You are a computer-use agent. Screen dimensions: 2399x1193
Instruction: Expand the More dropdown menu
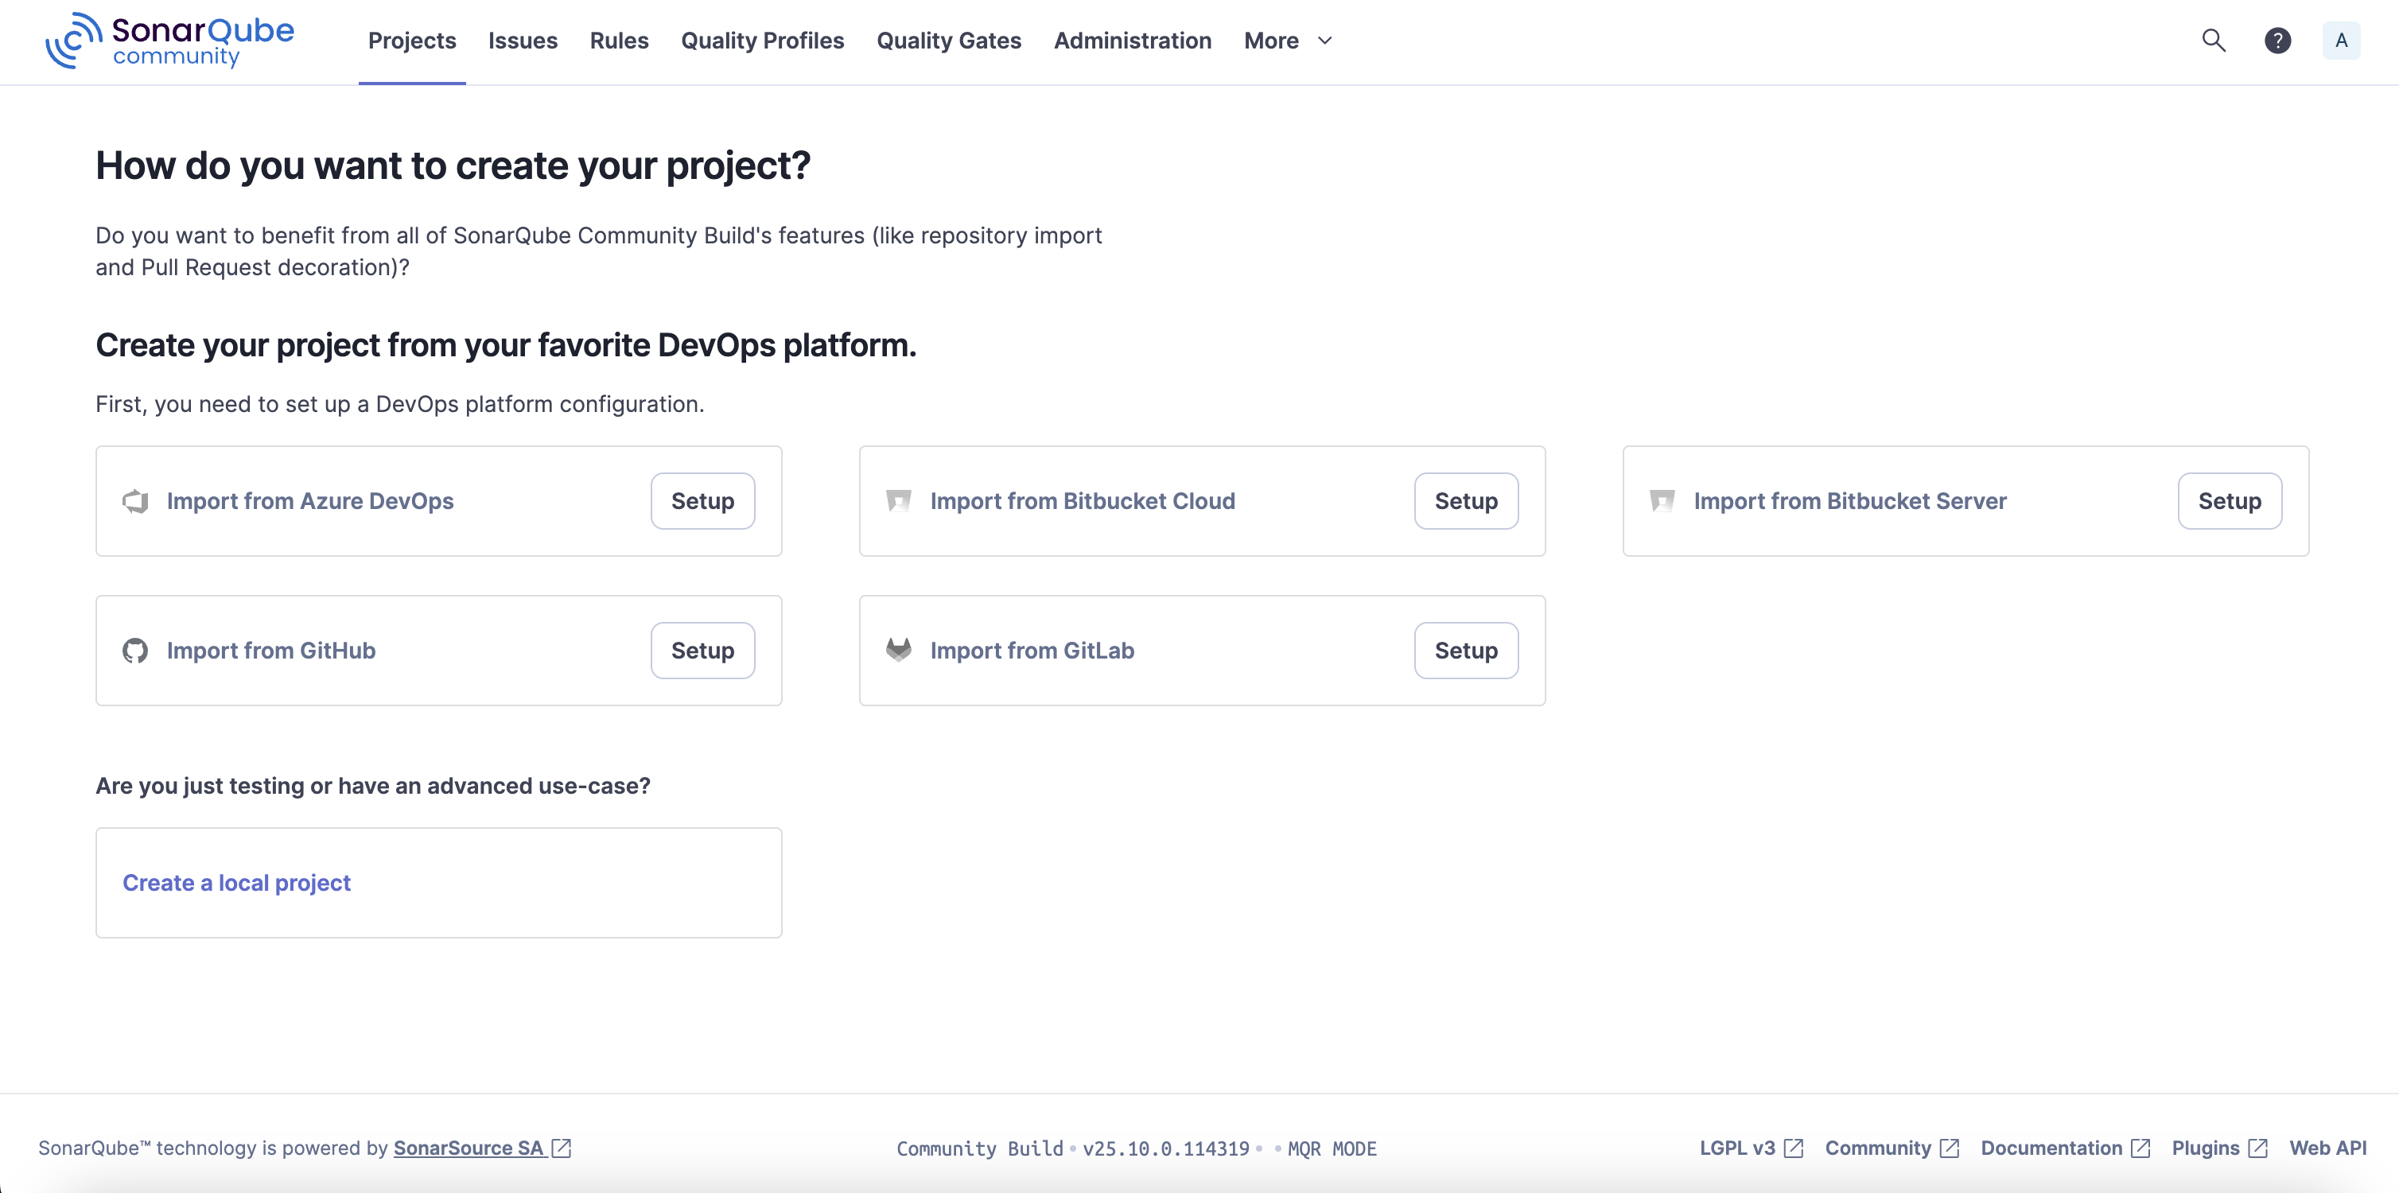[1288, 41]
